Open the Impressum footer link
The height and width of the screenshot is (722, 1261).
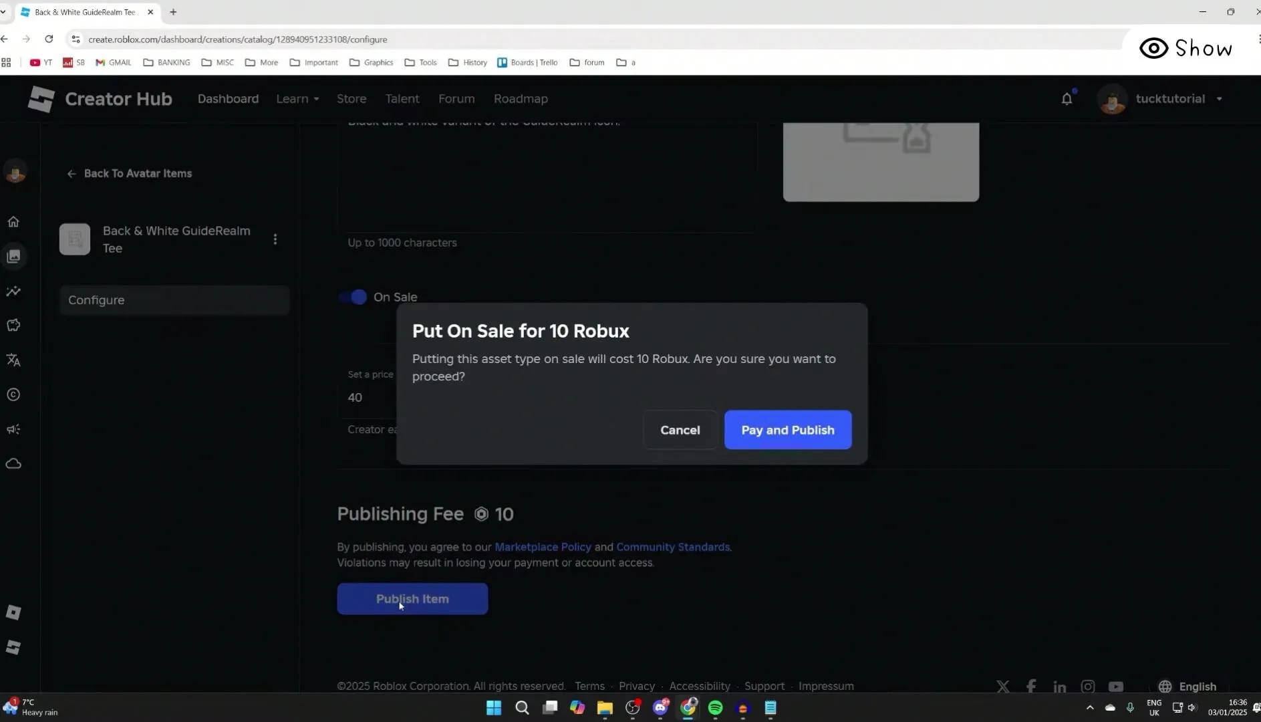[x=826, y=687]
